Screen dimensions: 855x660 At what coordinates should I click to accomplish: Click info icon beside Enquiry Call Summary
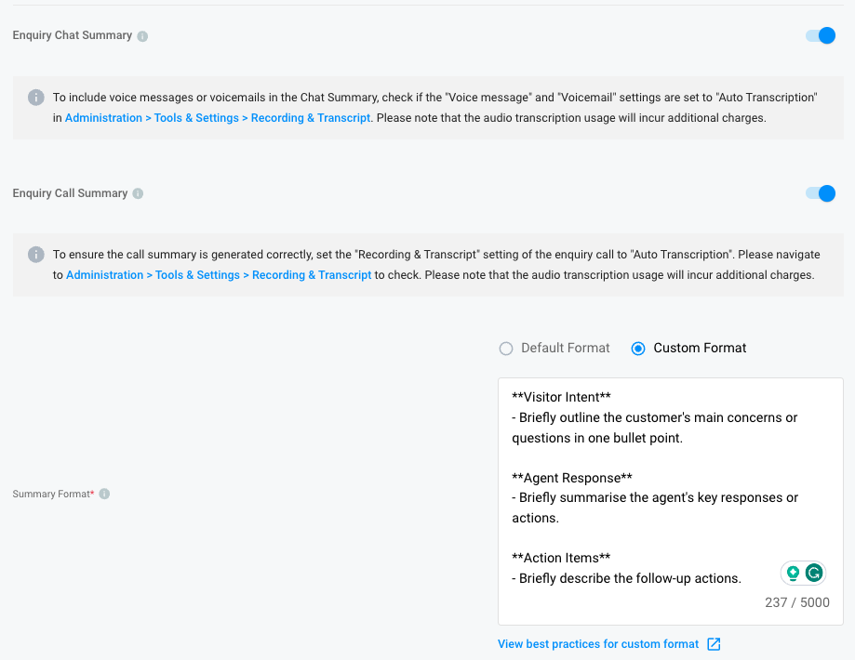point(138,193)
